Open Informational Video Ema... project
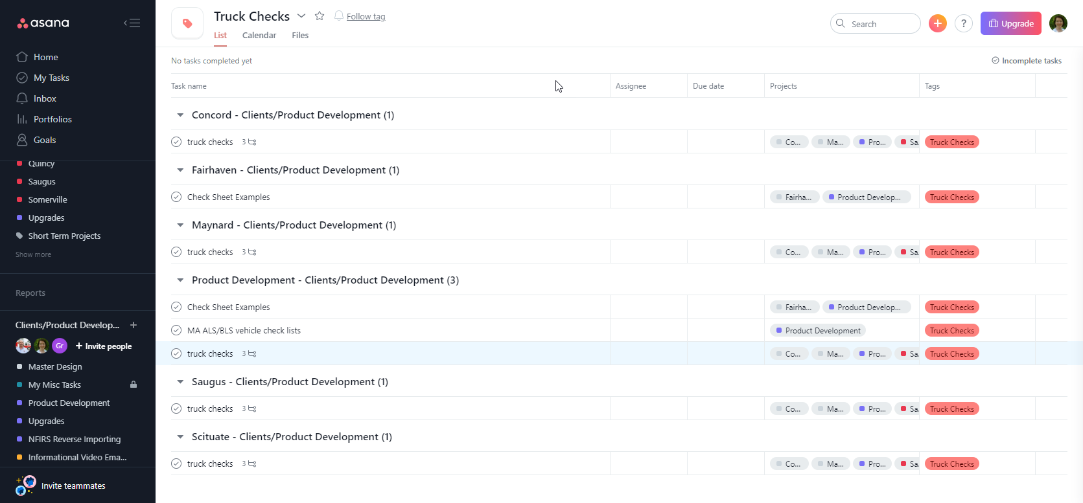Image resolution: width=1083 pixels, height=503 pixels. point(78,457)
